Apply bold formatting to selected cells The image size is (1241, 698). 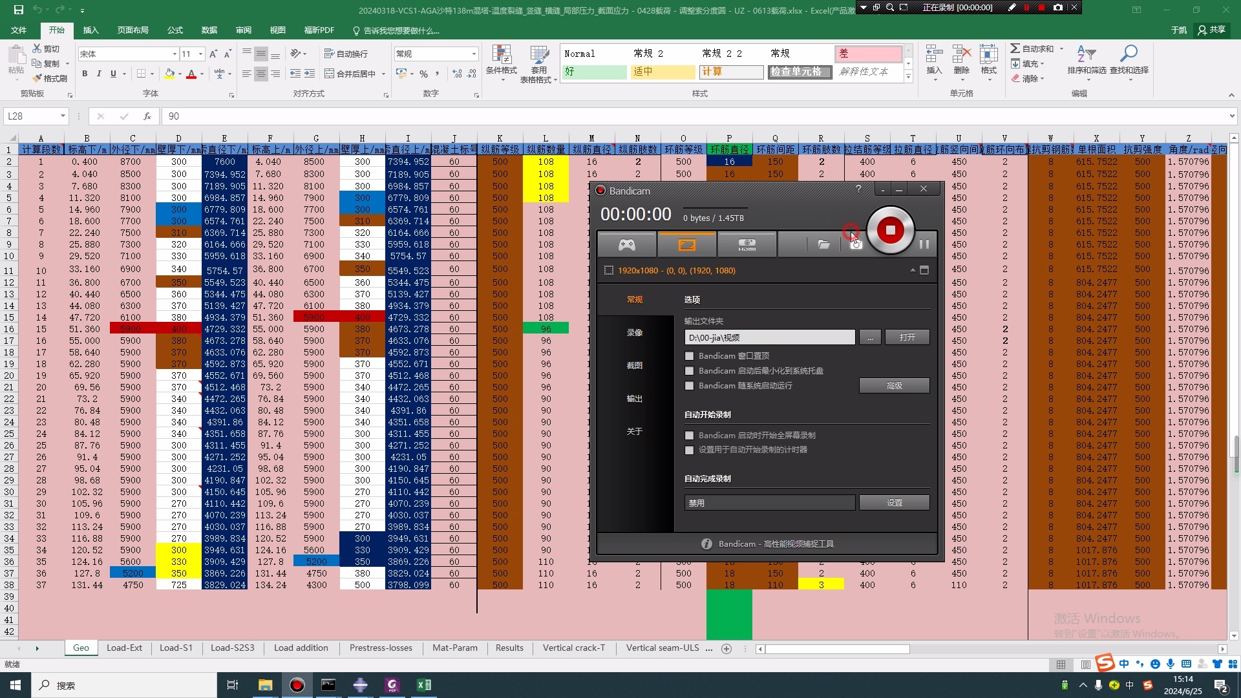85,74
